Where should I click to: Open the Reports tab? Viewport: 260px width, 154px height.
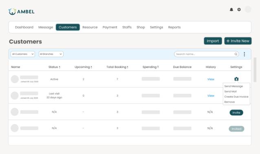tap(174, 27)
